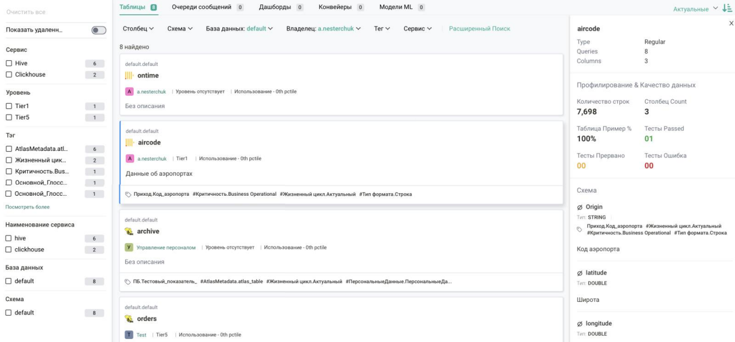Click the team avatar on archive card
Image resolution: width=735 pixels, height=342 pixels.
click(129, 248)
